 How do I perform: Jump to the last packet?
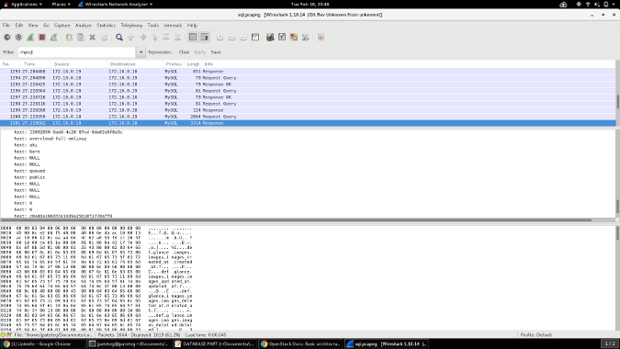pyautogui.click(x=178, y=37)
